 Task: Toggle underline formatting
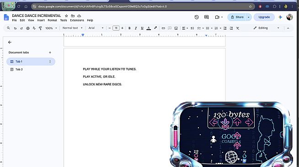point(142,28)
